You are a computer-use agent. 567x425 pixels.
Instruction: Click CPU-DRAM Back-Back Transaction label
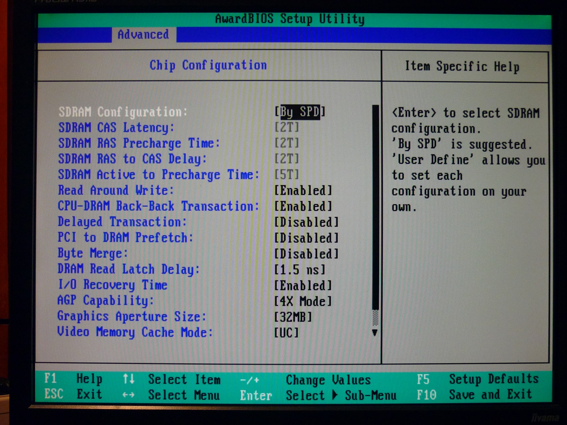pos(158,206)
